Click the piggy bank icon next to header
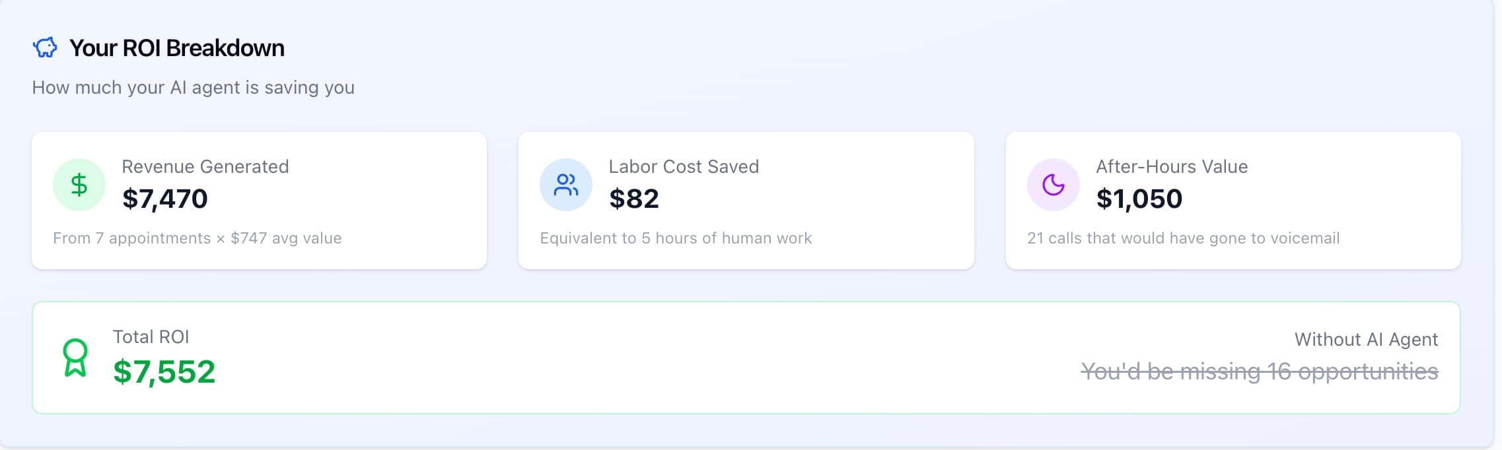Image resolution: width=1502 pixels, height=450 pixels. (x=44, y=47)
